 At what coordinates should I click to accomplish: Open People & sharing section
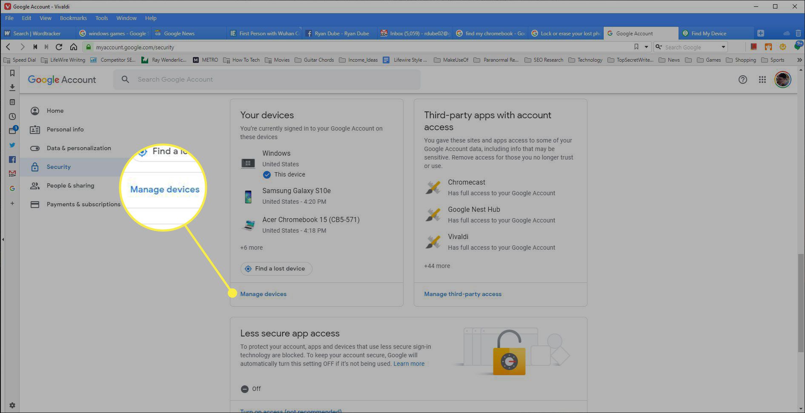tap(70, 185)
